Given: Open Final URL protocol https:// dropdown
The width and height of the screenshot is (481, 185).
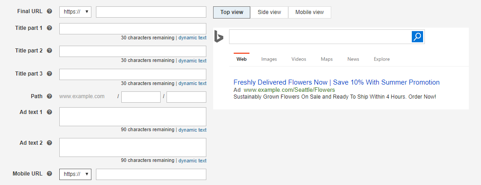Looking at the screenshot, I should (x=75, y=12).
